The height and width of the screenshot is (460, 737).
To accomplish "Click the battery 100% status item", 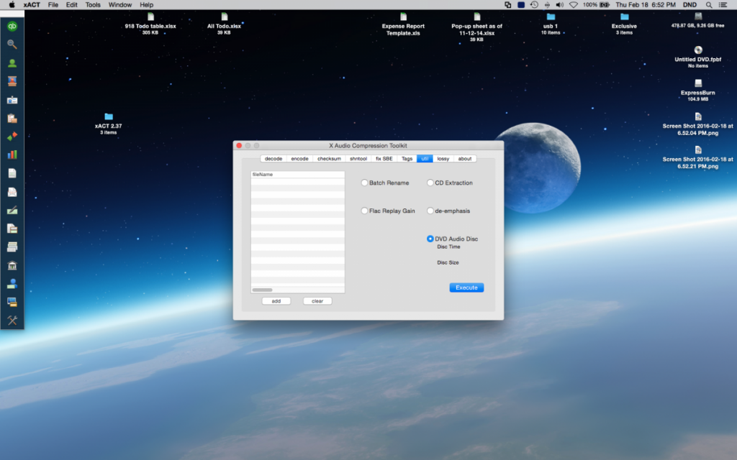I will [x=597, y=5].
